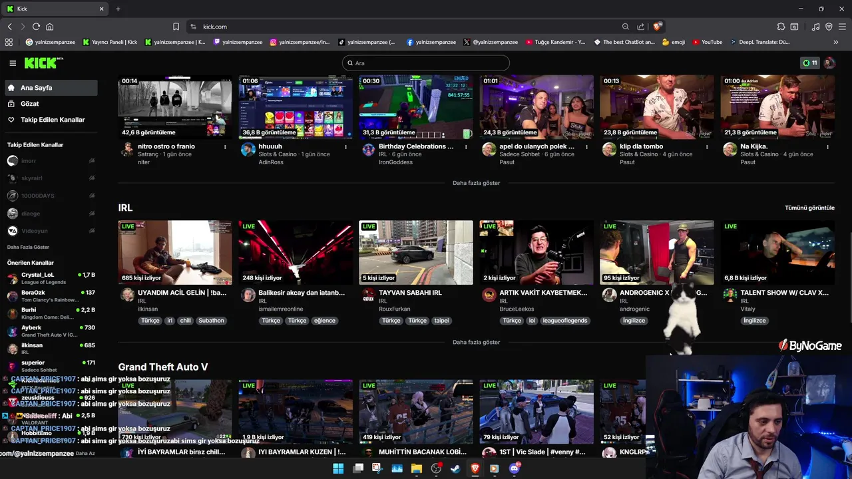Open the Brave VPN shield icon
Viewport: 852px width, 479px height.
(829, 27)
